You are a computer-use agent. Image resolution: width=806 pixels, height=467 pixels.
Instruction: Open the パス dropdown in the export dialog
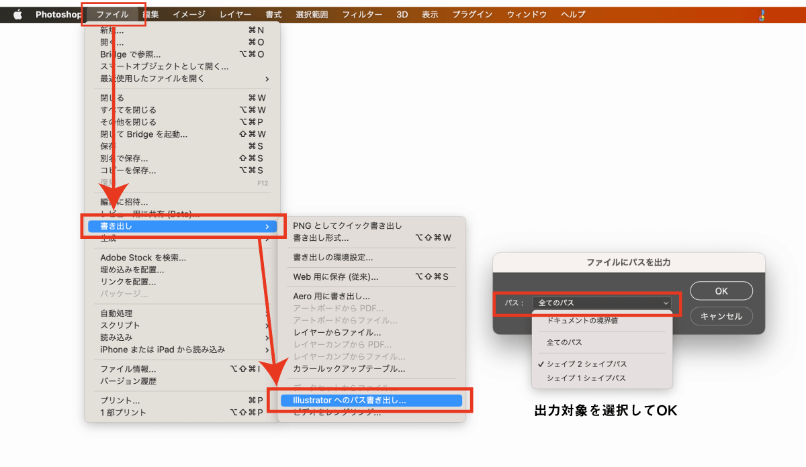click(602, 303)
